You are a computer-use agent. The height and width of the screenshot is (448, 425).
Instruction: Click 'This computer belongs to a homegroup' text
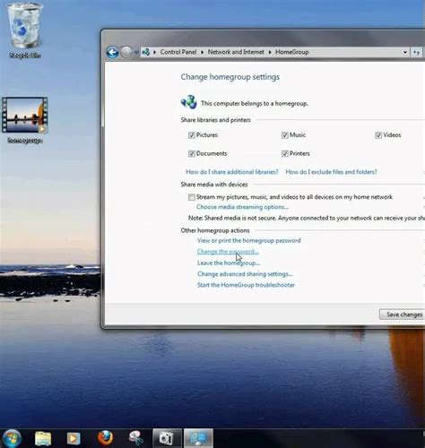point(255,104)
